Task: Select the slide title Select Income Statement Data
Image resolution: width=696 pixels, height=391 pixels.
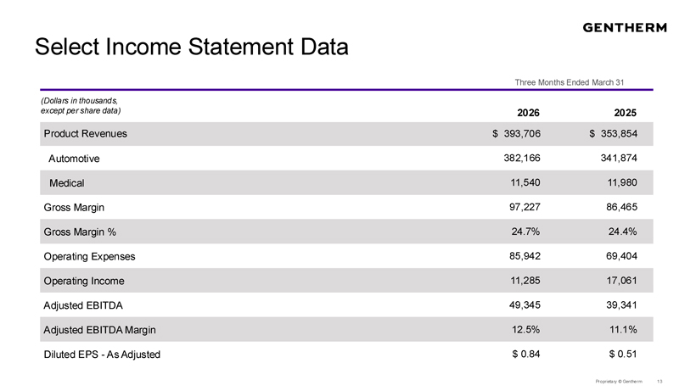Action: point(191,47)
